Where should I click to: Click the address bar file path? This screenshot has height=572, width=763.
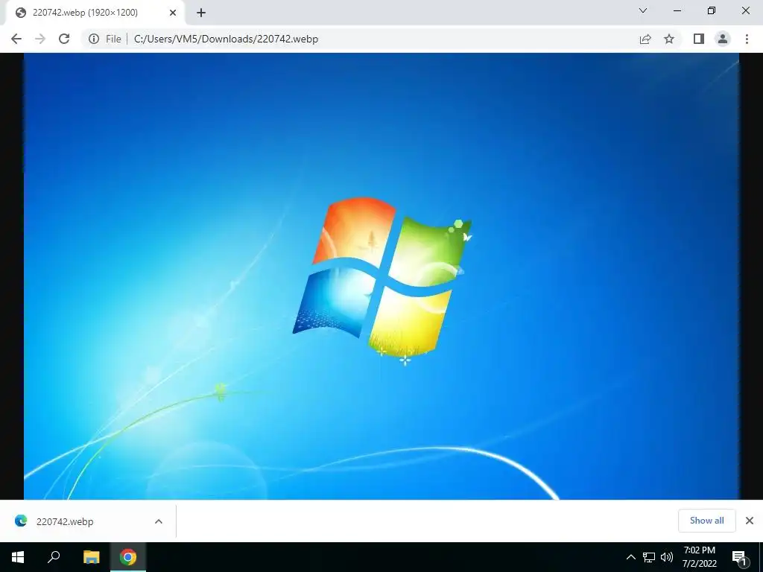click(x=226, y=39)
